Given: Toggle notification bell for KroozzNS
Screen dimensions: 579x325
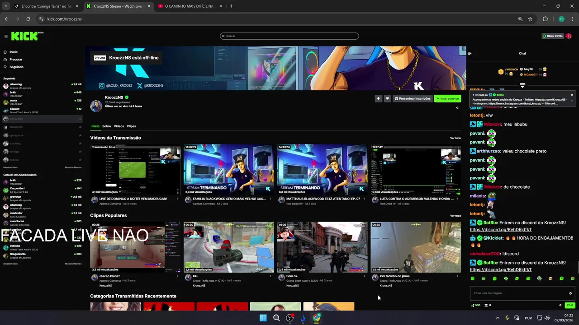Looking at the screenshot, I should (378, 98).
